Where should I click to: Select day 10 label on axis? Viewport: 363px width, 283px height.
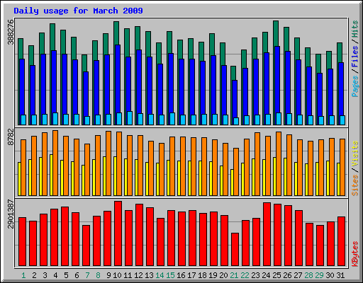(117, 275)
